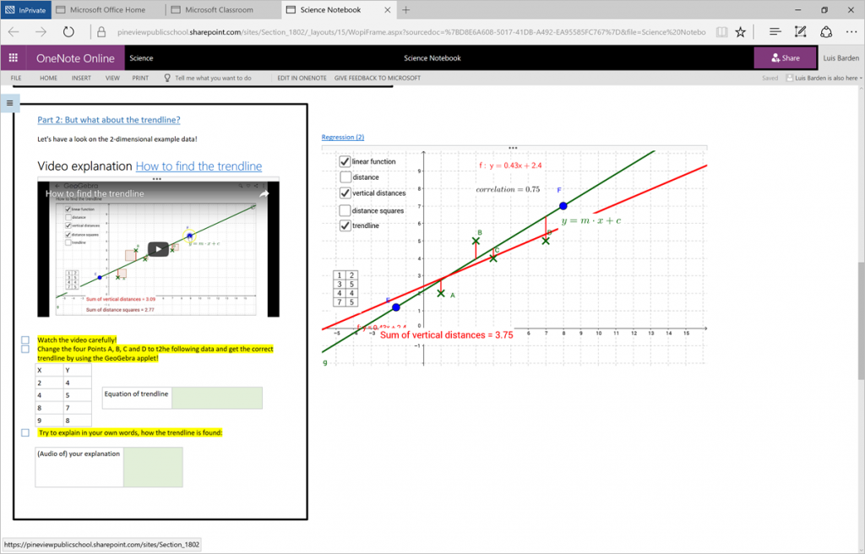Viewport: 865px width, 554px height.
Task: Toggle the notebook navigation hamburger icon
Action: click(x=10, y=103)
